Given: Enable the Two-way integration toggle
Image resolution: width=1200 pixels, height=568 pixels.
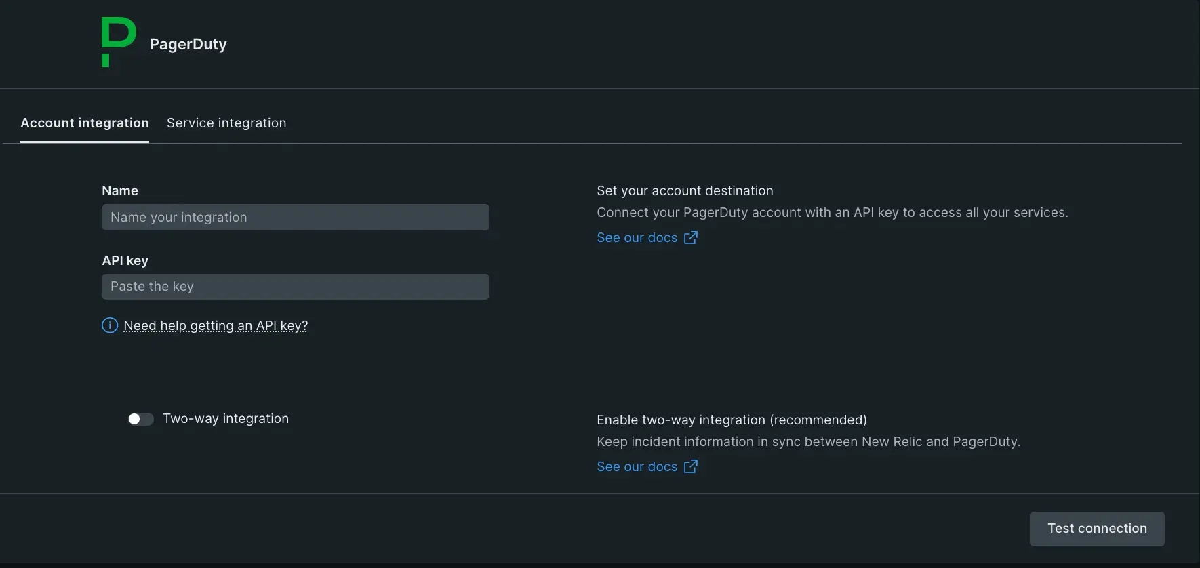Looking at the screenshot, I should click(x=140, y=419).
